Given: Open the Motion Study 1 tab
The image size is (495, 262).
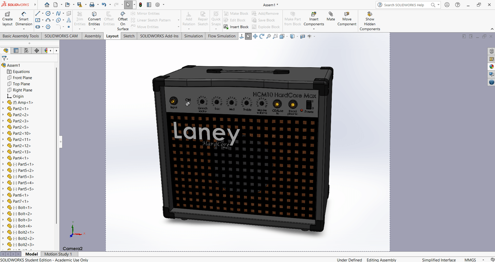Looking at the screenshot, I should click(x=58, y=254).
